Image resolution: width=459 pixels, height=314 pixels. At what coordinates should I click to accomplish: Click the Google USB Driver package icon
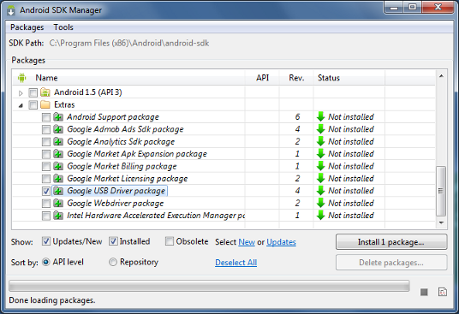pyautogui.click(x=58, y=191)
